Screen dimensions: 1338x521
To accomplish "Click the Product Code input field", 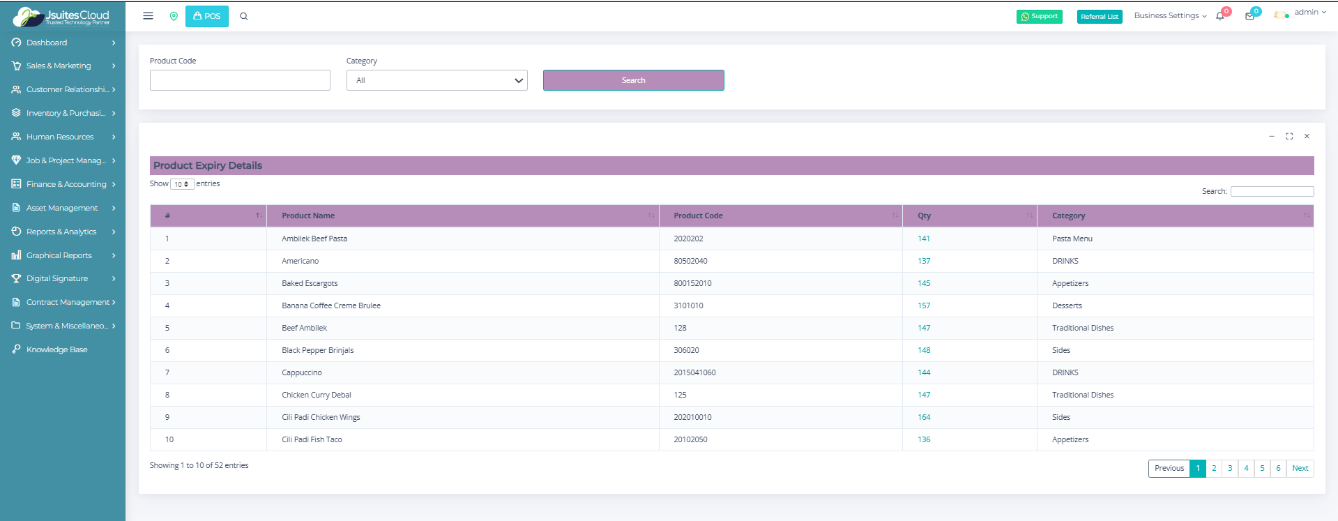I will (x=240, y=80).
